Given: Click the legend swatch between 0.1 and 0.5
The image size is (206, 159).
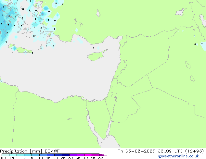Looking at the screenshot, I should [6, 155].
